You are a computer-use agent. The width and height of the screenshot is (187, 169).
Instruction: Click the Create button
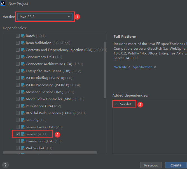point(176,165)
